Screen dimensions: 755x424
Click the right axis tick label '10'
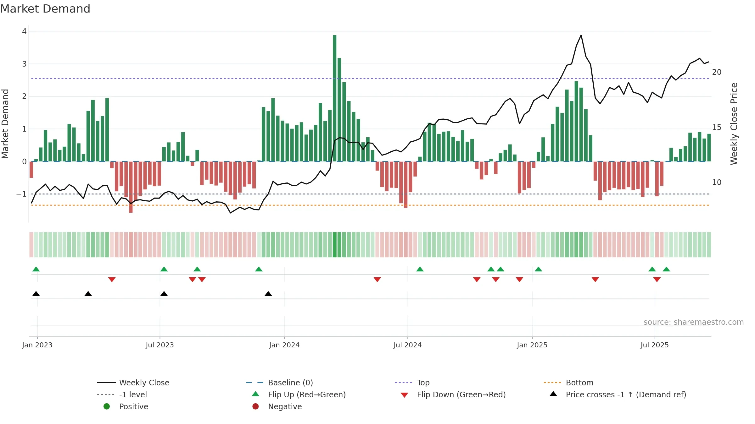[717, 182]
